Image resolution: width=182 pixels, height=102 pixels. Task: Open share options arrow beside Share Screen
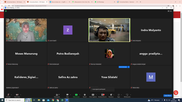click(x=80, y=95)
